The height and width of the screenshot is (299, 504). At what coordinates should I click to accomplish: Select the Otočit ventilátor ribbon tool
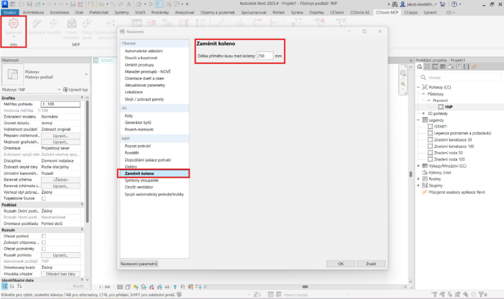tap(71, 29)
